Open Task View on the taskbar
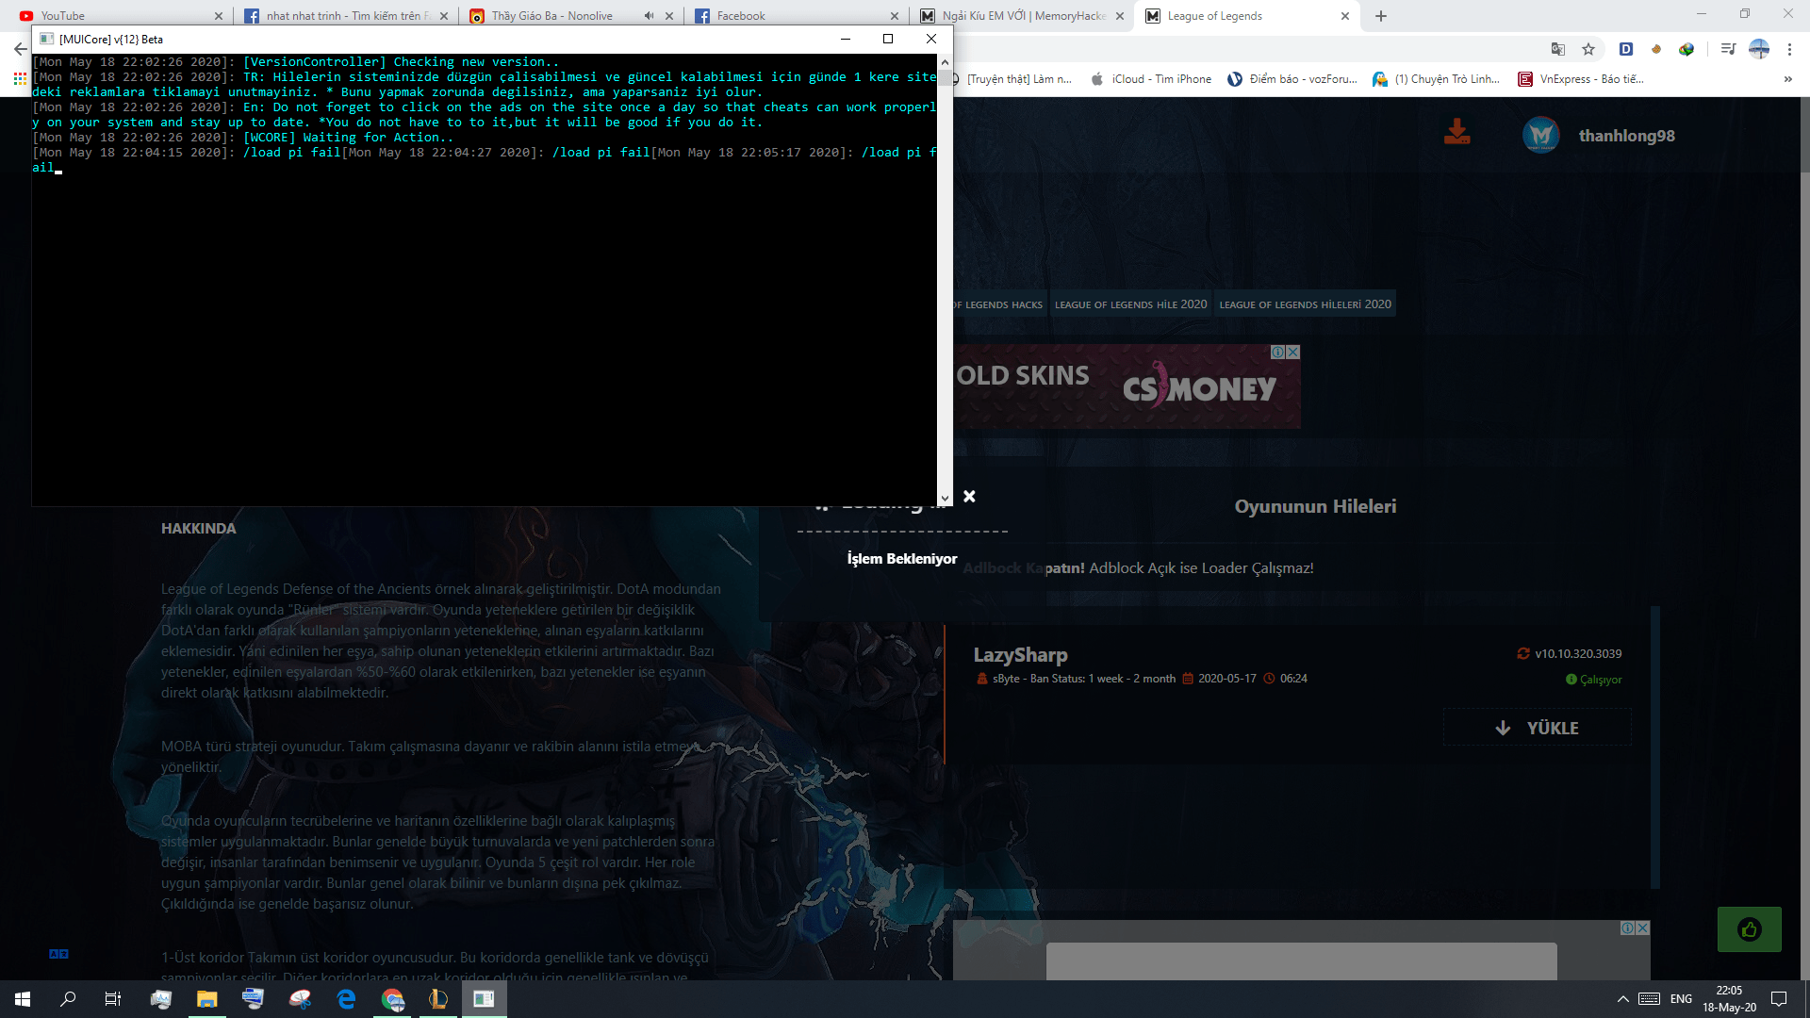 [113, 999]
